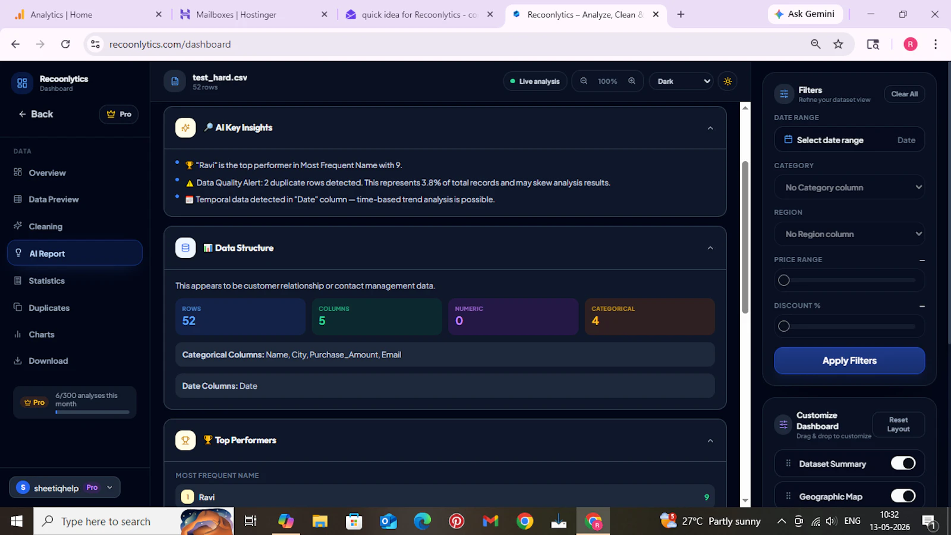Click the Ask Gemini button
The image size is (951, 535).
point(805,14)
